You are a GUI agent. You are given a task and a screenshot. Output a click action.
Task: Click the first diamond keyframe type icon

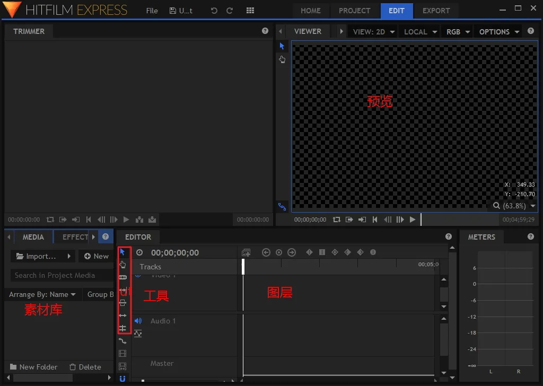309,252
